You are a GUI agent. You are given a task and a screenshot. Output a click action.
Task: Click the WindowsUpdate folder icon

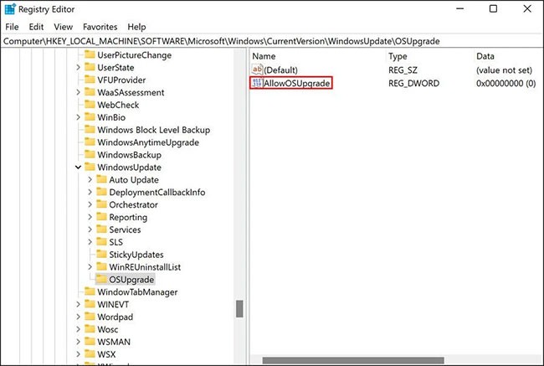(90, 167)
